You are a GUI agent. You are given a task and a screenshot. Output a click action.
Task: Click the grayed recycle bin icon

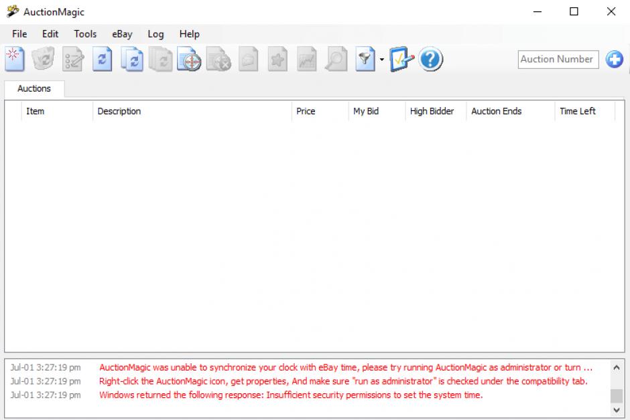(x=43, y=59)
